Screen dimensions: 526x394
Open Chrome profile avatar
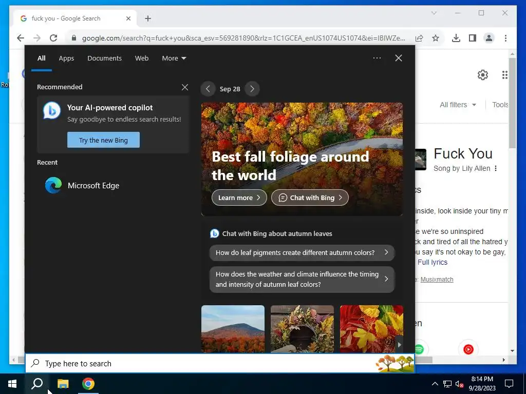coord(489,38)
